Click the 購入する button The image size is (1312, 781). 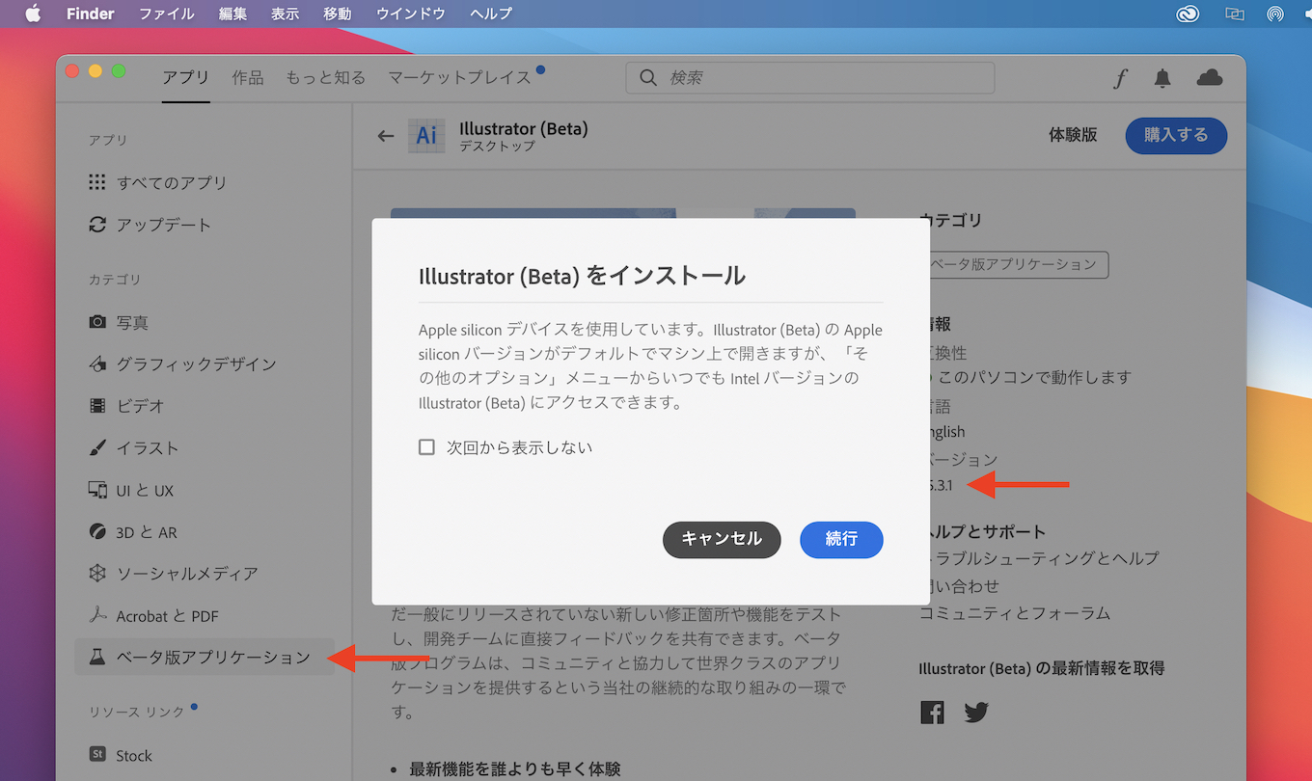coord(1176,136)
